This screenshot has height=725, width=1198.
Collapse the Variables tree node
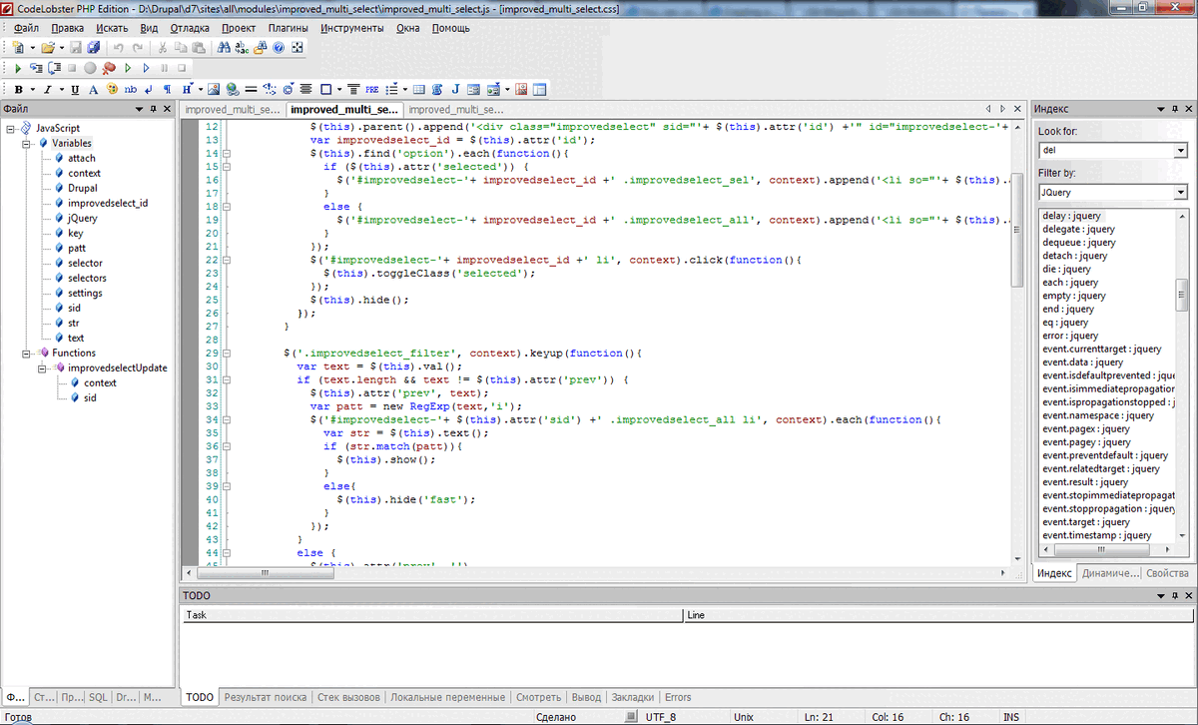click(26, 143)
